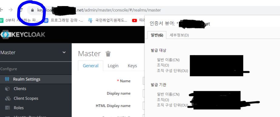280x117 pixels.
Task: Open the 프로그래밍 강좌 bookmark
Action: tap(64, 20)
